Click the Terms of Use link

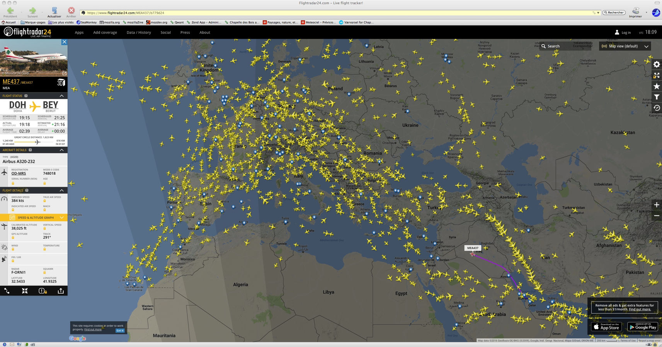pyautogui.click(x=628, y=340)
